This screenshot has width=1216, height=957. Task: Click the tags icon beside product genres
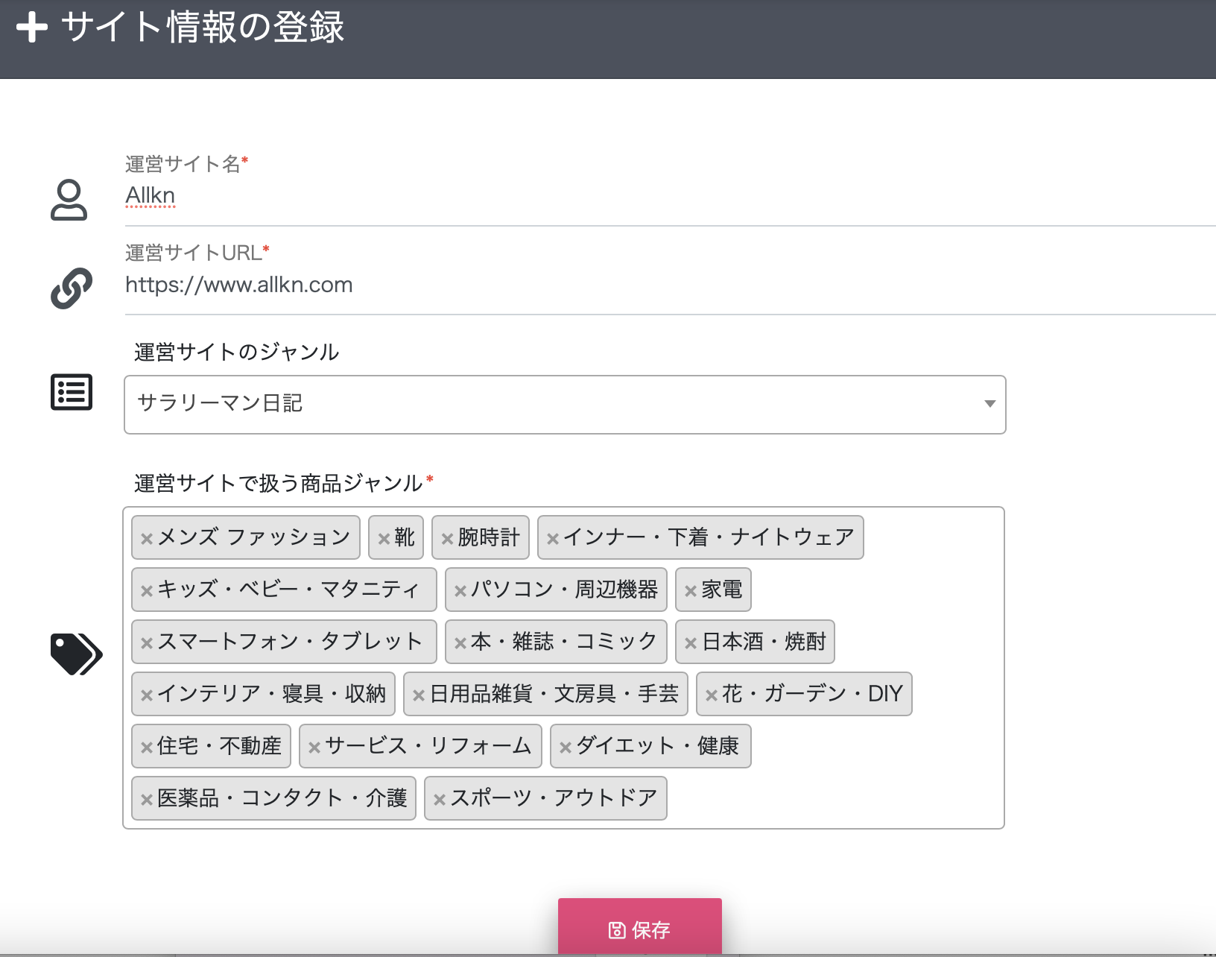tap(76, 654)
